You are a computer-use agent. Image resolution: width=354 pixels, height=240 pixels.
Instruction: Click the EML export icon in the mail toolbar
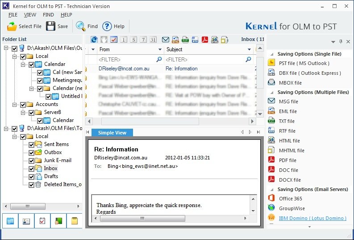175,40
